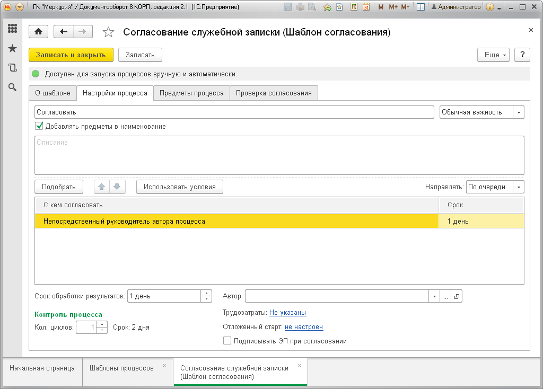Click the 1C main menu round arrow
This screenshot has width=543, height=389.
tap(20, 7)
